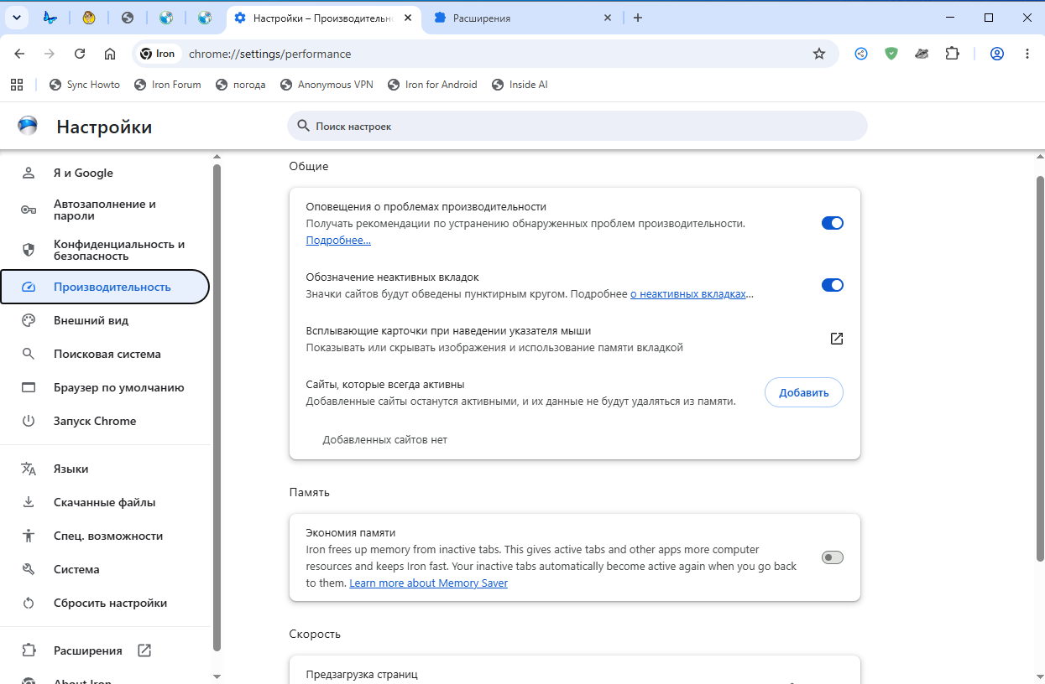The height and width of the screenshot is (684, 1045).
Task: Open Всплывающие карточки external link icon
Action: [x=836, y=339]
